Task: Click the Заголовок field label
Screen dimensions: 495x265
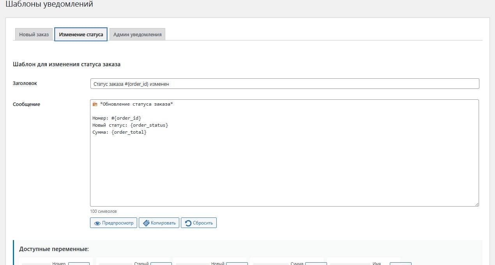Action: pyautogui.click(x=25, y=83)
